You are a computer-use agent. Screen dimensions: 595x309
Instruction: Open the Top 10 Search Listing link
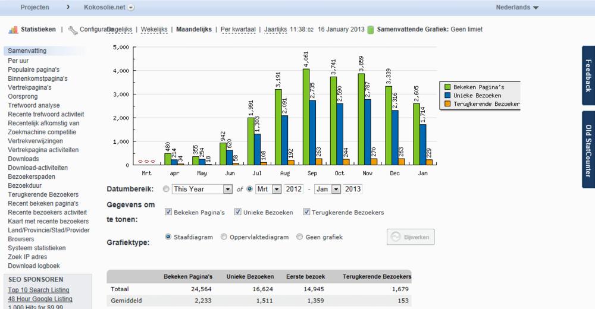tap(38, 290)
